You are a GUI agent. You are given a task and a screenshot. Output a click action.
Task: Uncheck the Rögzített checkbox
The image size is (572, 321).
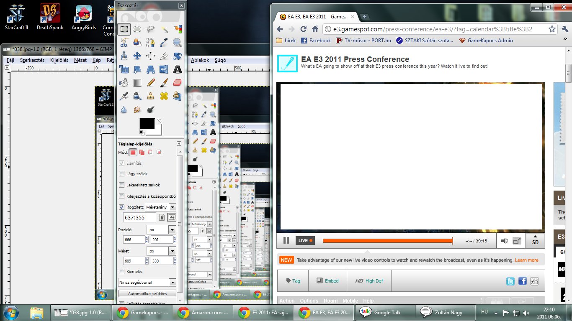click(122, 207)
